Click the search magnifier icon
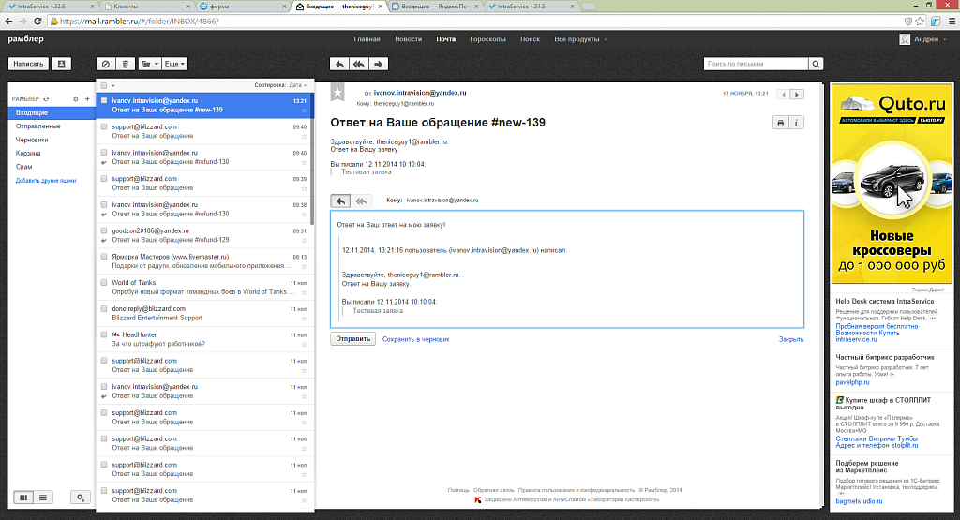The image size is (960, 520). pos(816,64)
